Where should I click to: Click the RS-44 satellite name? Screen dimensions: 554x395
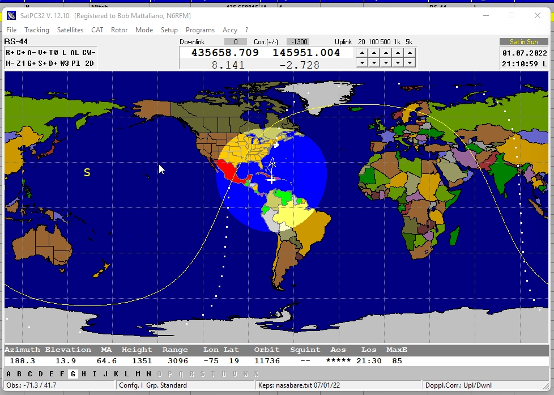click(x=16, y=41)
